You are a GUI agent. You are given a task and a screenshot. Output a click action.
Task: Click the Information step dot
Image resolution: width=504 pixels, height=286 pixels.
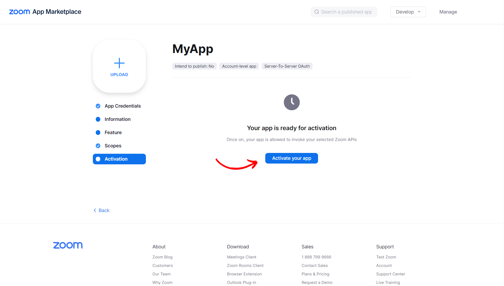[x=98, y=119]
